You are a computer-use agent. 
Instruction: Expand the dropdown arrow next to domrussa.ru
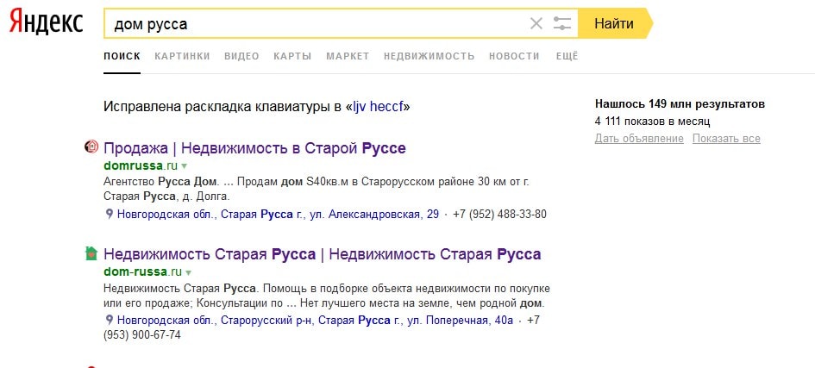tap(185, 165)
